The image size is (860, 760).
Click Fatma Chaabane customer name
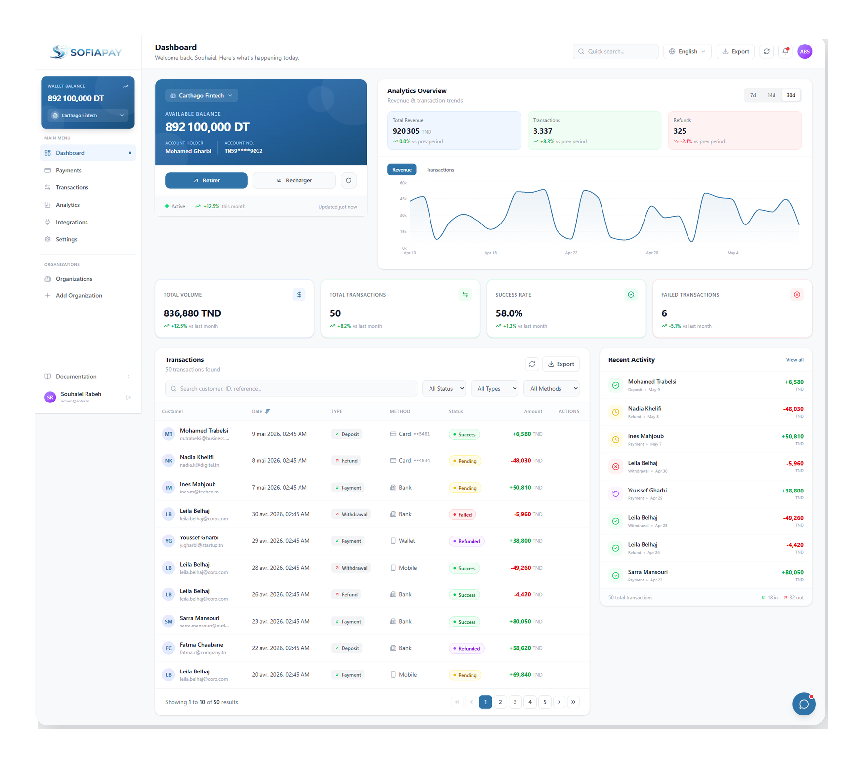pyautogui.click(x=202, y=645)
